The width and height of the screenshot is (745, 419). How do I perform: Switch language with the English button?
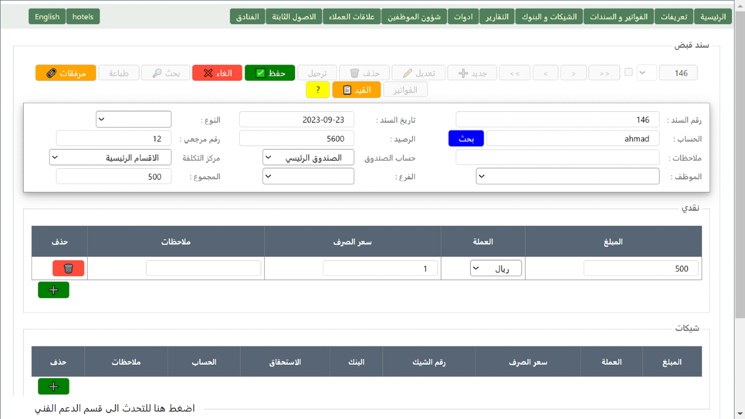[x=47, y=16]
